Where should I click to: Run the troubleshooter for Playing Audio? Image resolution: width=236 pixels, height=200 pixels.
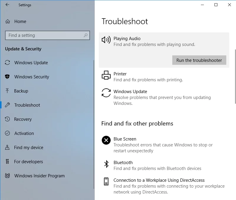click(x=199, y=60)
